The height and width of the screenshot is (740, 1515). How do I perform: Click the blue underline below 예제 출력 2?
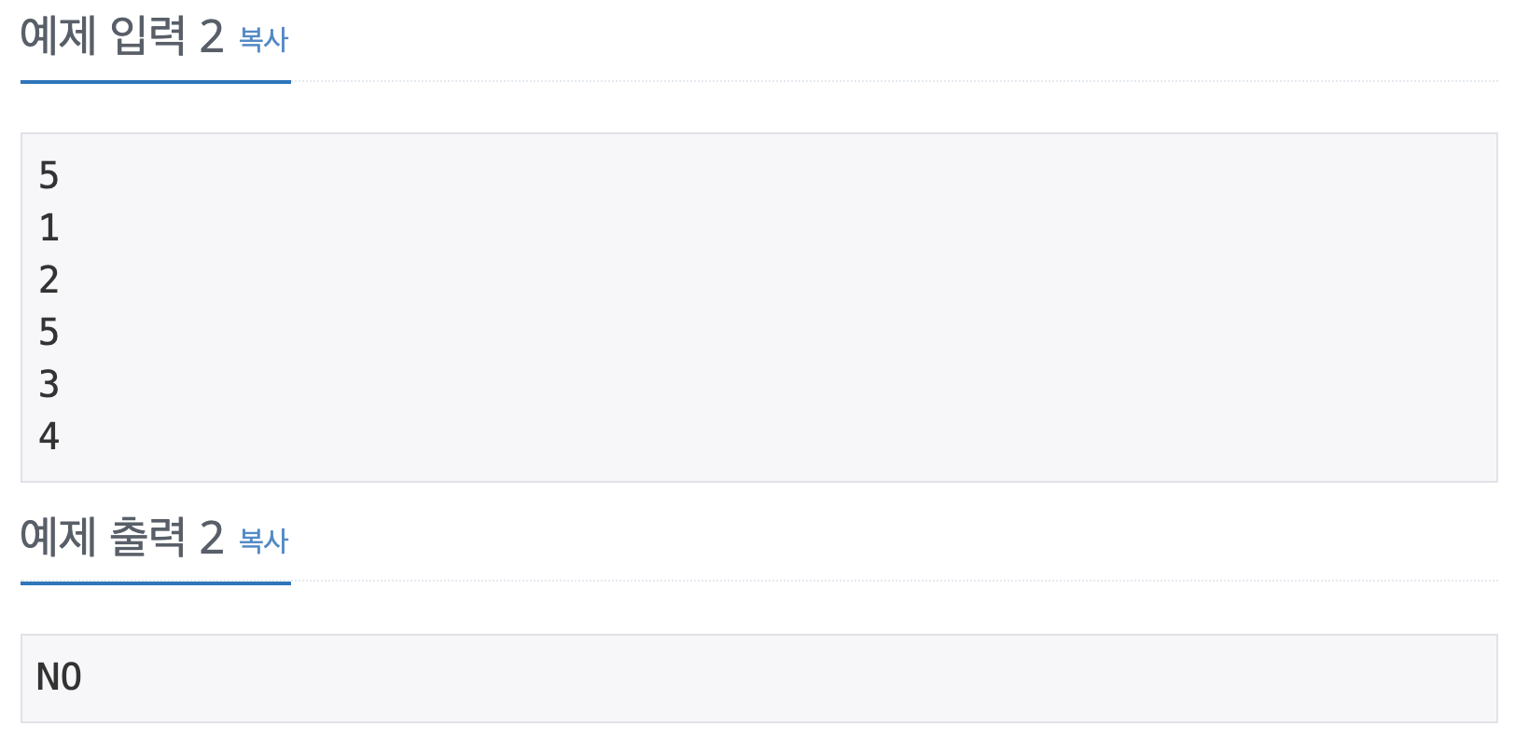coord(156,583)
